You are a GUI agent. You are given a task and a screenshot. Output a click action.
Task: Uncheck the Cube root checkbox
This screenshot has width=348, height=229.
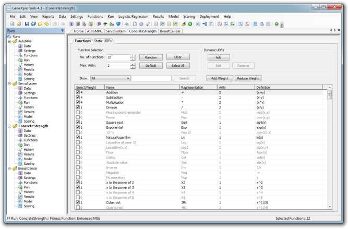click(x=78, y=202)
